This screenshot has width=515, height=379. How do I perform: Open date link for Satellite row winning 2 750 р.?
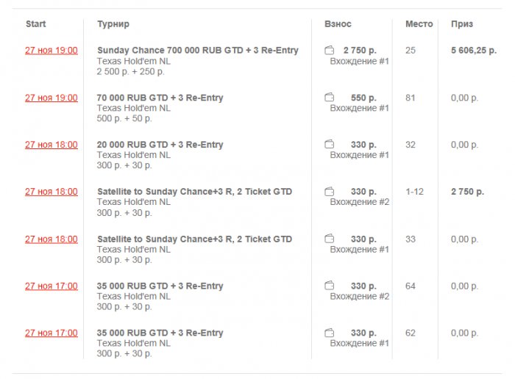point(51,192)
